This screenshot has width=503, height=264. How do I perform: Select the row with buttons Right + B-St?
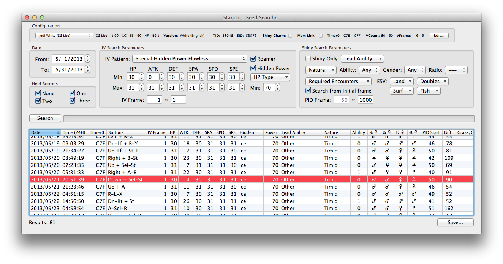click(251, 158)
